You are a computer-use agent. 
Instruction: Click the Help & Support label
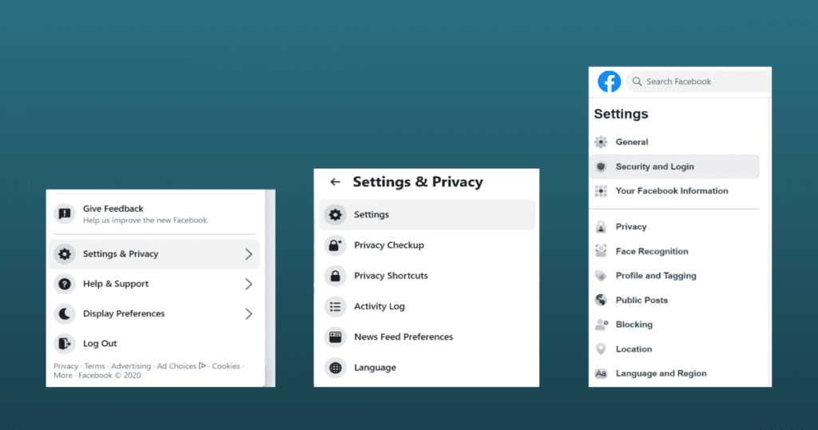click(x=116, y=284)
